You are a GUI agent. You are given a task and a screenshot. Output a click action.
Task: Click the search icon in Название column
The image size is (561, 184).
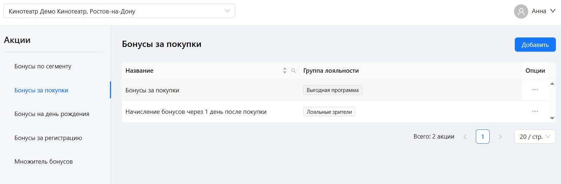pos(293,71)
